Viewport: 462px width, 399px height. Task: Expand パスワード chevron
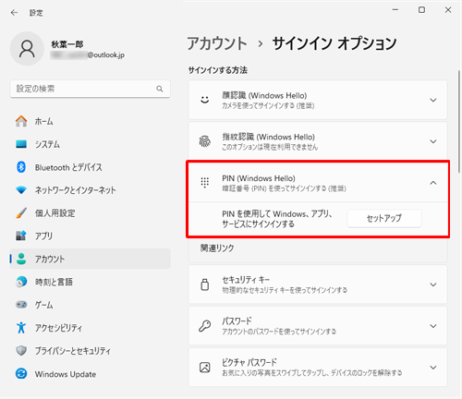433,326
